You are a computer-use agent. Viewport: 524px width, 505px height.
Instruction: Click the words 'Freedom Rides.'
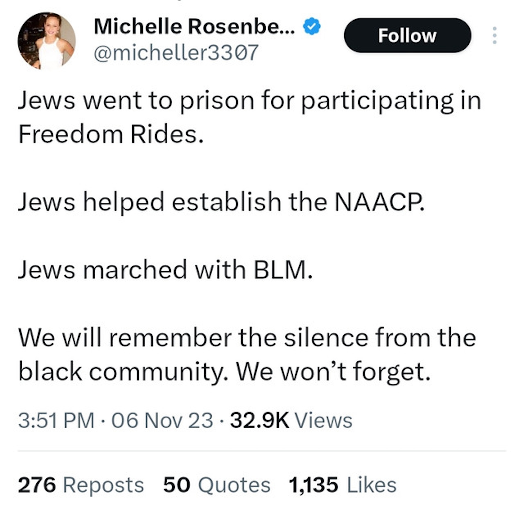(111, 135)
